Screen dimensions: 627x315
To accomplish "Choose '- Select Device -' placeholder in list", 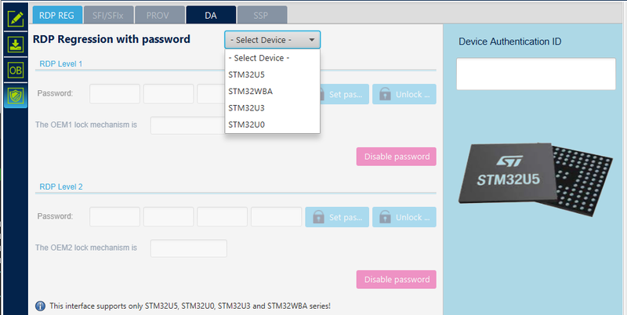I will point(272,58).
